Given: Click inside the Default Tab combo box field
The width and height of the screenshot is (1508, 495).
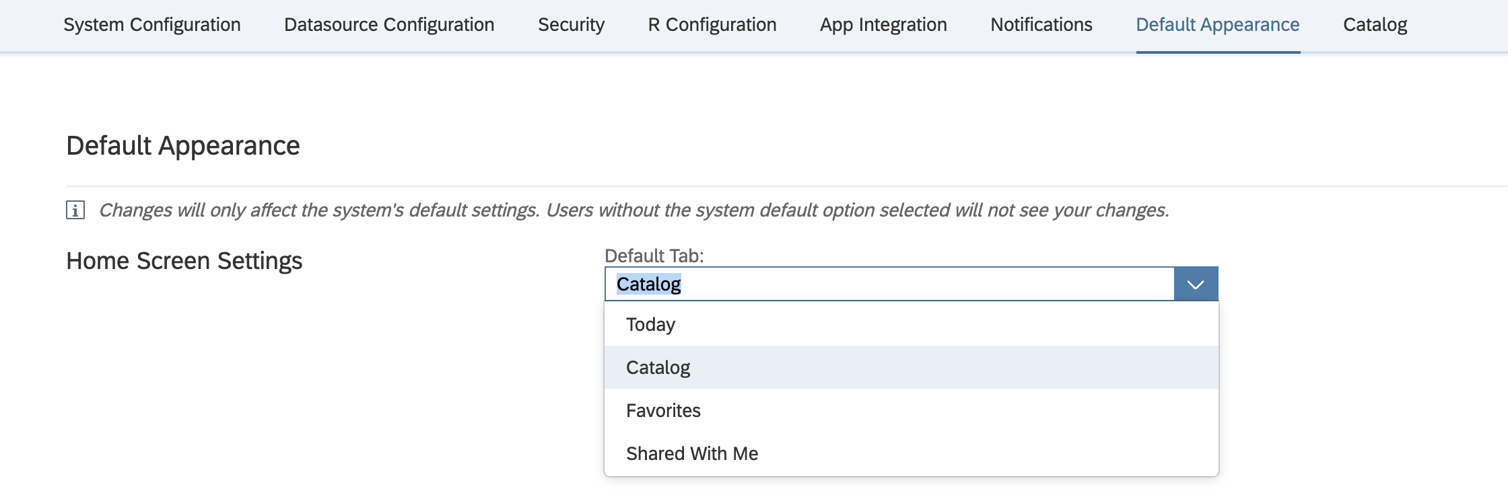Looking at the screenshot, I should (889, 284).
